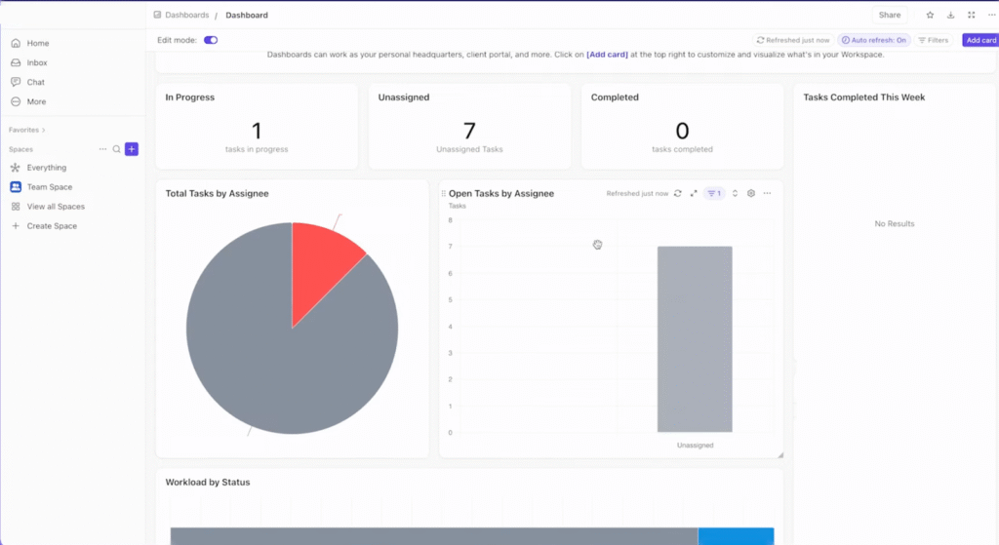Open Team Space in the sidebar
Image resolution: width=999 pixels, height=545 pixels.
(49, 187)
